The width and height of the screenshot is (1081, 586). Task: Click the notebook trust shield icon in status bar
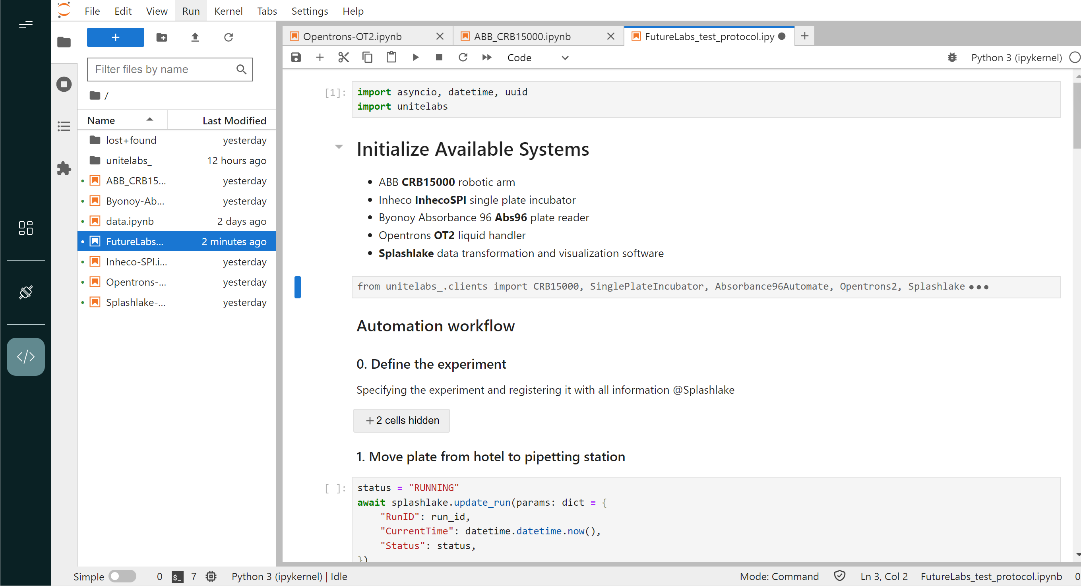coord(839,576)
